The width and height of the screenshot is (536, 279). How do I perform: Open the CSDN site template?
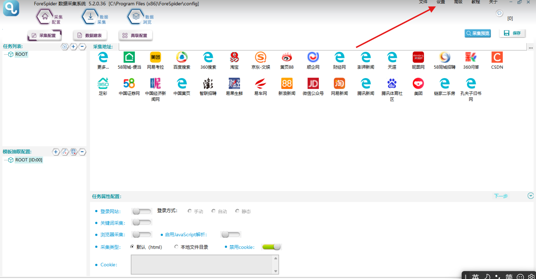point(497,58)
